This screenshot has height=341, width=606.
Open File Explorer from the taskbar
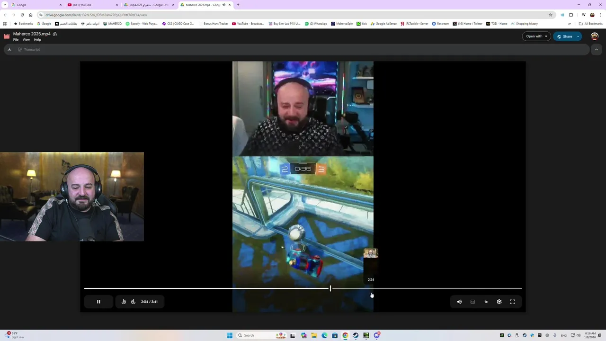coord(314,335)
